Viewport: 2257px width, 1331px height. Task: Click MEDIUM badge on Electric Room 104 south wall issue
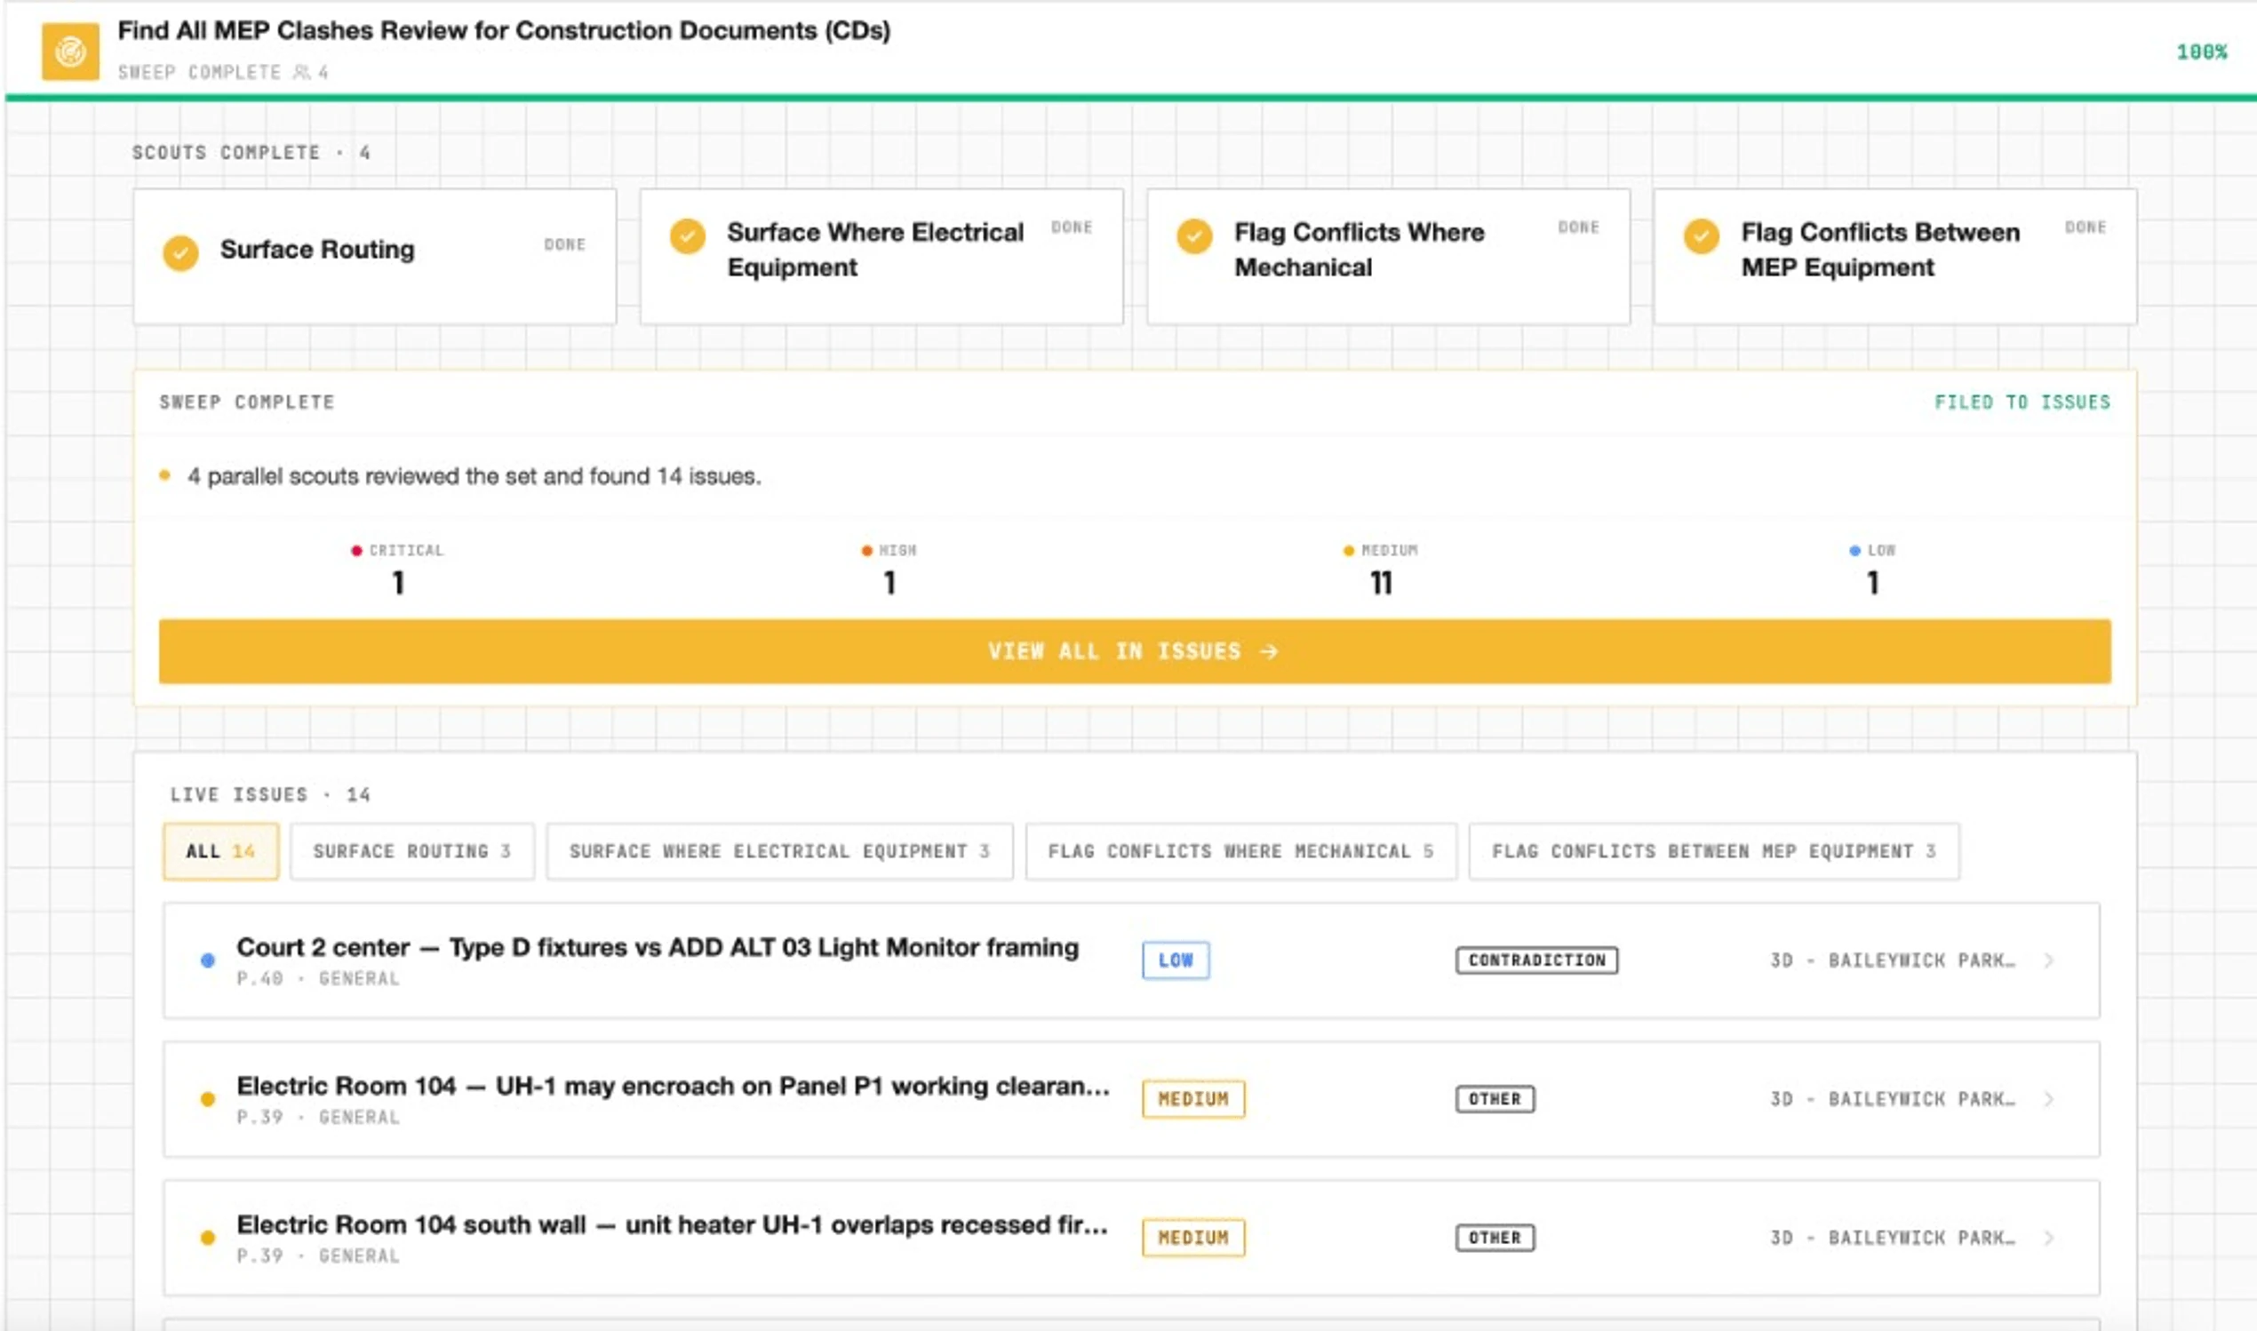click(1193, 1238)
